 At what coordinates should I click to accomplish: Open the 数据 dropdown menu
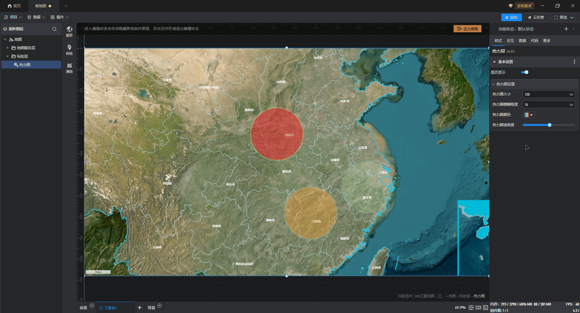(x=36, y=17)
